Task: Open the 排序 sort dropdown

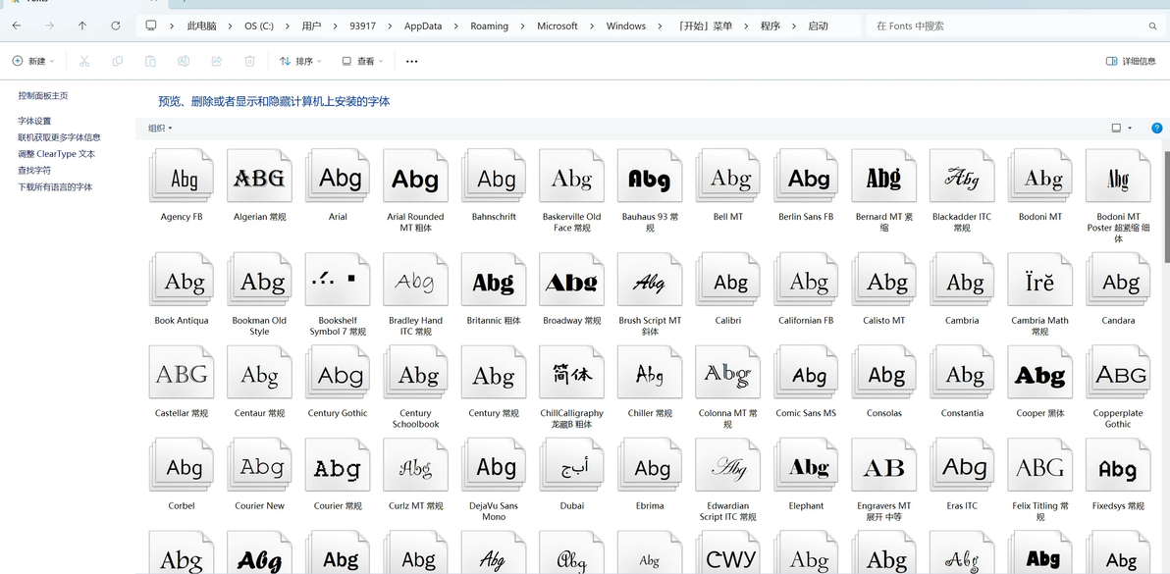Action: (x=300, y=61)
